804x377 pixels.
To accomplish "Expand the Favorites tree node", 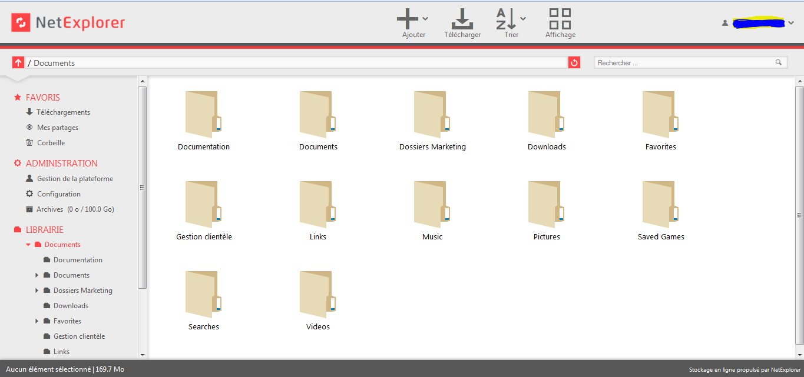I will point(37,321).
